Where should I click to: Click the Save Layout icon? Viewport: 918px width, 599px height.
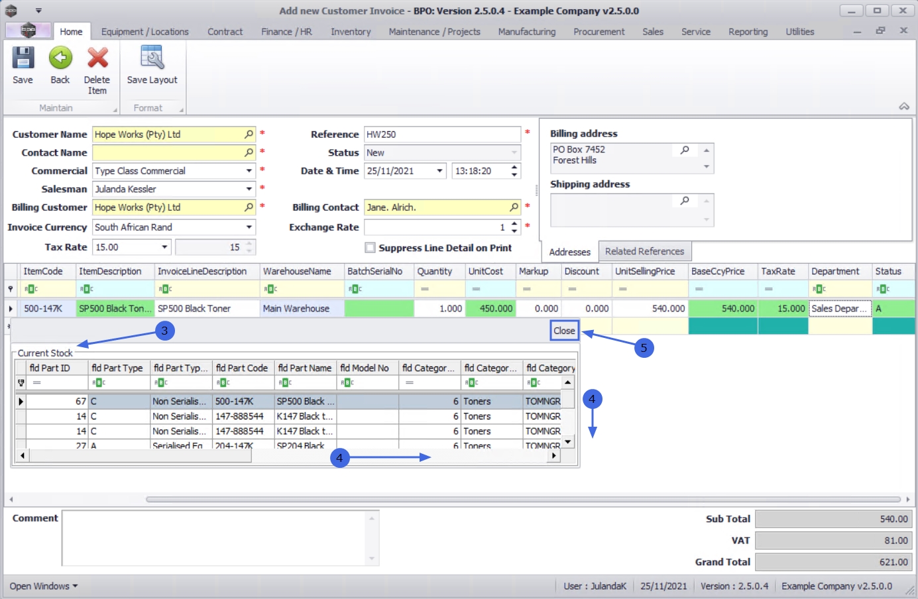pos(152,58)
